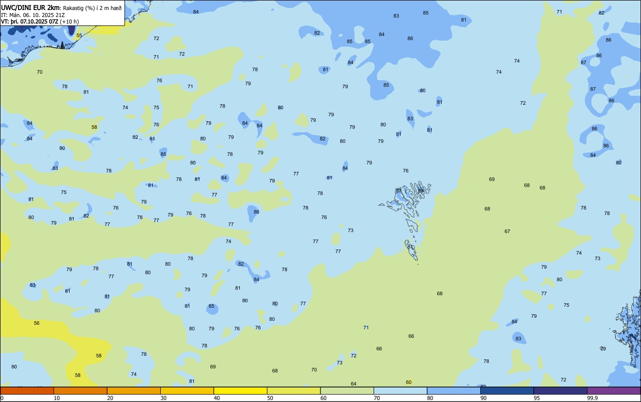Select the medium blue 80–90 legend swatch
The image size is (641, 402).
click(x=454, y=390)
